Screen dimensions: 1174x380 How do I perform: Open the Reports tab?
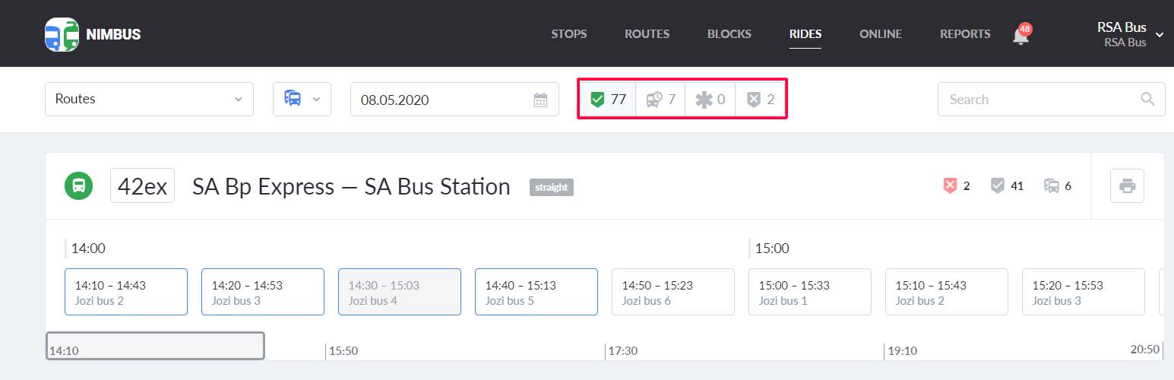tap(965, 34)
